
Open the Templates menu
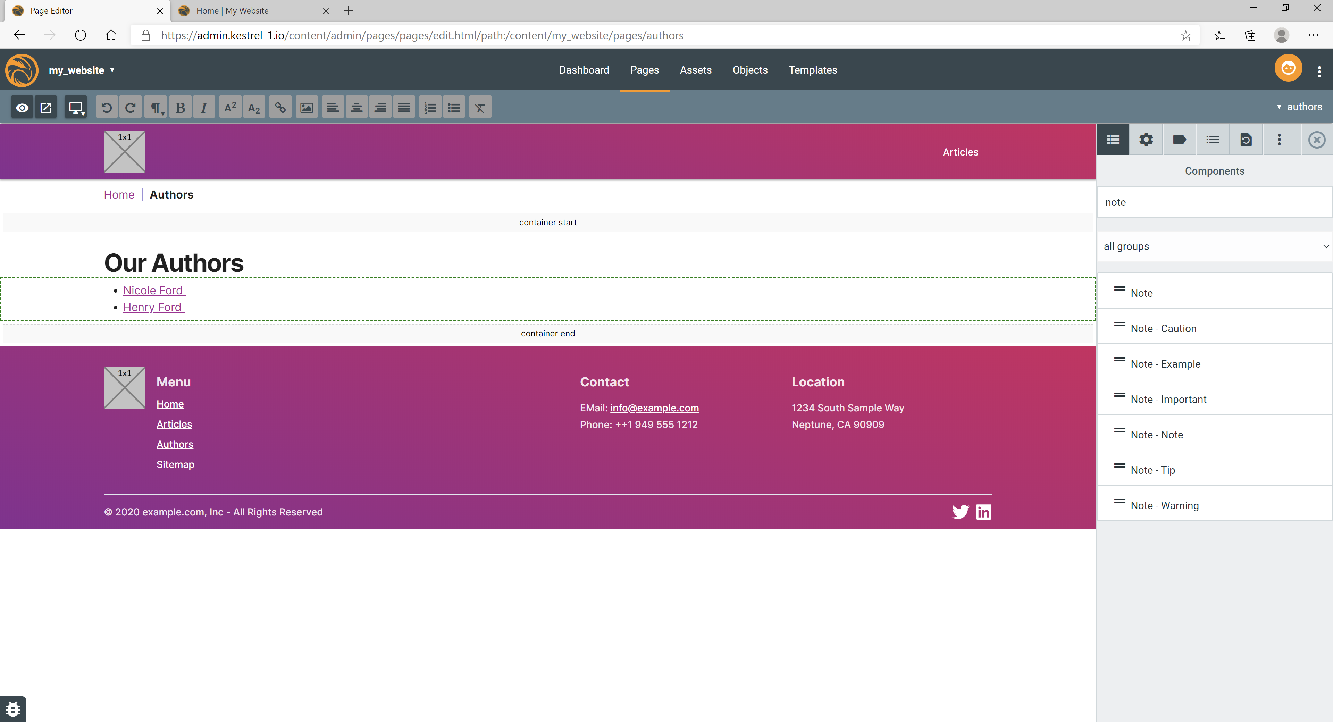point(812,70)
